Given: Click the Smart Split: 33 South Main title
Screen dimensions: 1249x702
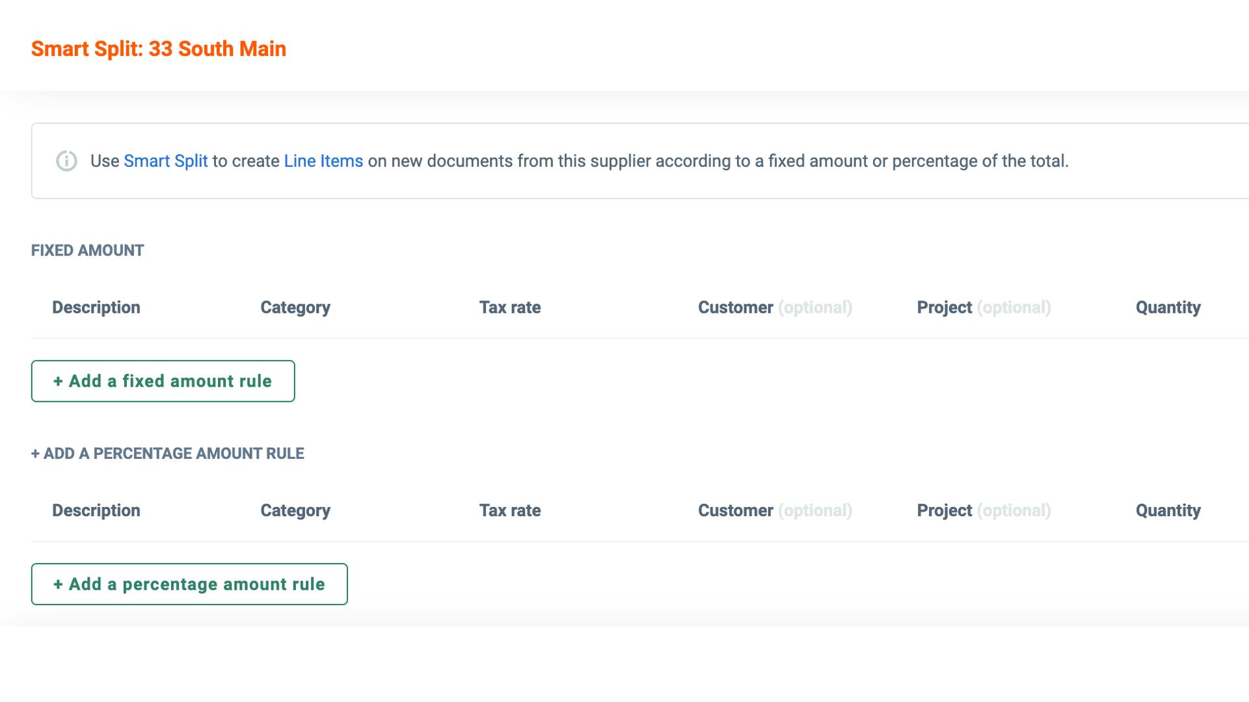Looking at the screenshot, I should coord(159,49).
